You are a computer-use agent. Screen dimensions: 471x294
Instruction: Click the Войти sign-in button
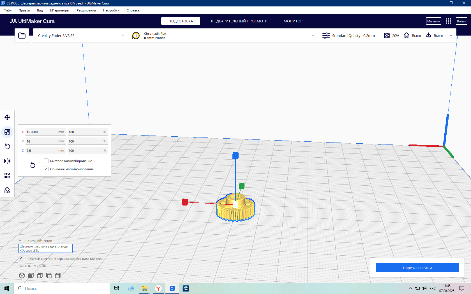point(461,21)
